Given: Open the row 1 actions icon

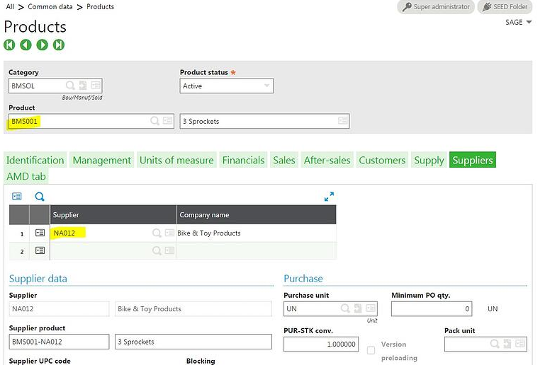Looking at the screenshot, I should pos(40,233).
